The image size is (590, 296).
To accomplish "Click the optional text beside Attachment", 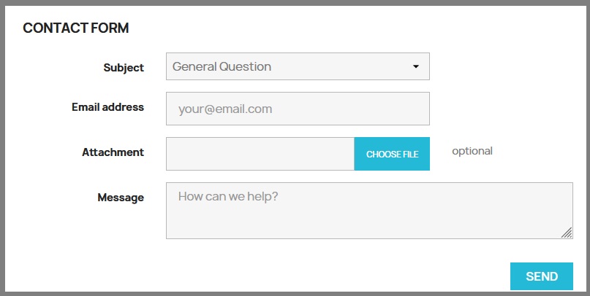I will click(472, 151).
